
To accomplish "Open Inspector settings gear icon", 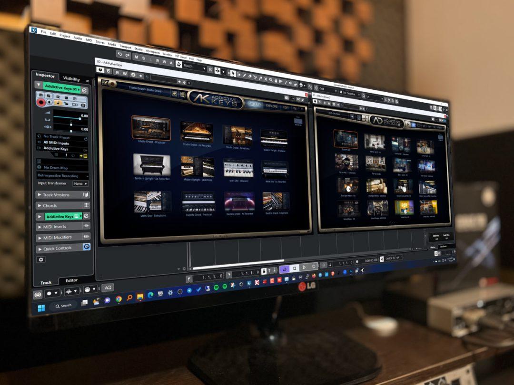I will (x=41, y=260).
